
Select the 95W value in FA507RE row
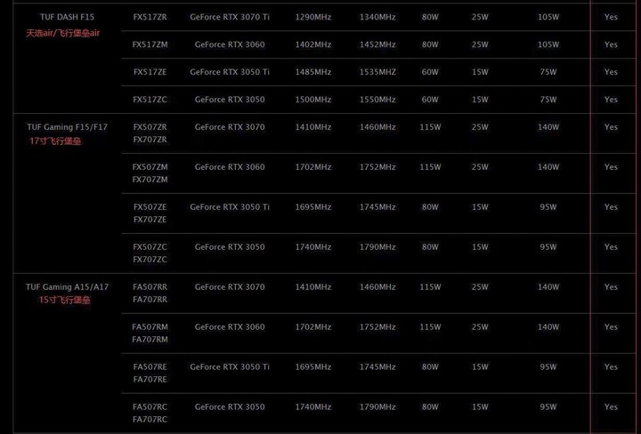pos(548,367)
